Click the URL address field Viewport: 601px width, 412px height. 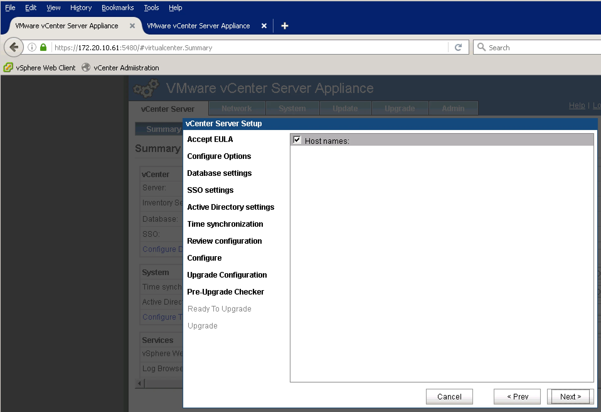point(249,47)
